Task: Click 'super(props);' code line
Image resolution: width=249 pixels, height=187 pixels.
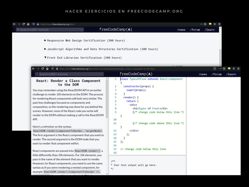Action: [x=136, y=90]
